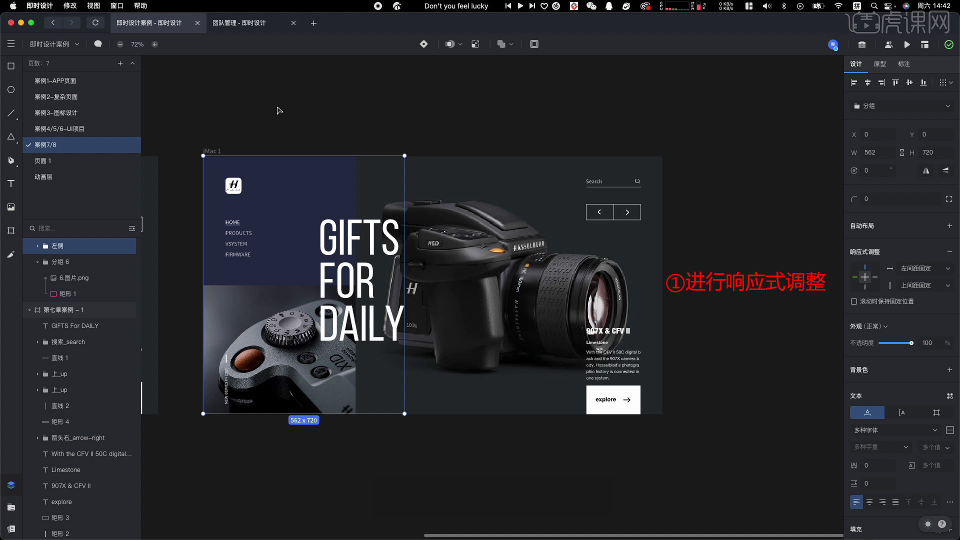Open the 分组 type dropdown
960x540 pixels.
pyautogui.click(x=902, y=106)
